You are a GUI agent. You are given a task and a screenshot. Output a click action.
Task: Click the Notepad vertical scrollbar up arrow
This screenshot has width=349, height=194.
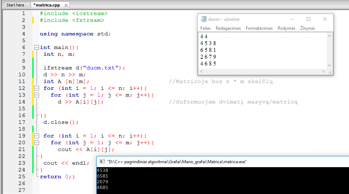coord(329,36)
